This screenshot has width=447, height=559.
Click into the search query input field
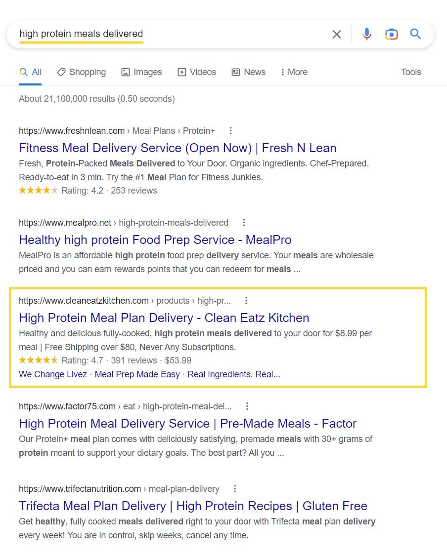[x=173, y=34]
